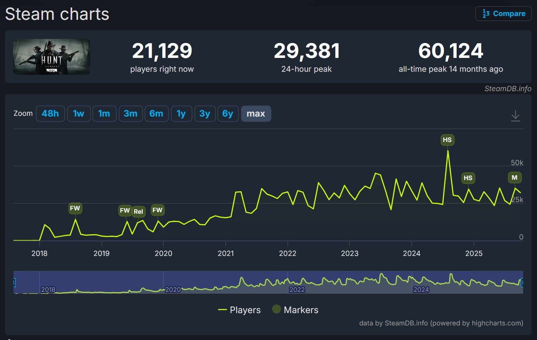Click the 2022 label in navigator
537x340 pixels.
coord(297,290)
